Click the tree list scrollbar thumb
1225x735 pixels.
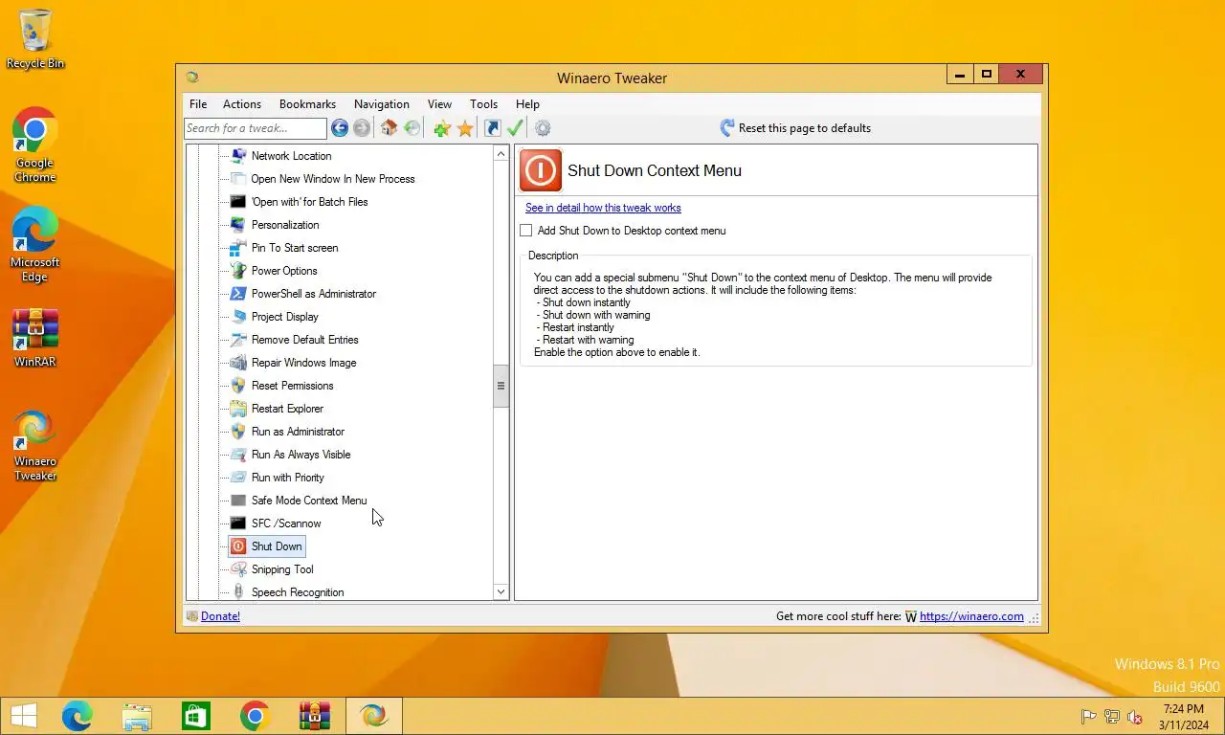pyautogui.click(x=501, y=386)
